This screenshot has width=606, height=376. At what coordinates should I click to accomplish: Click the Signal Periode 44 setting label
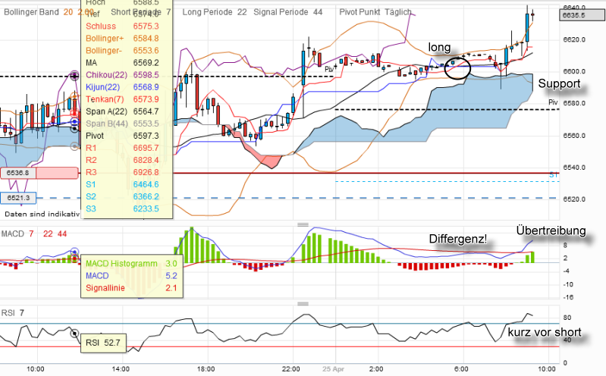click(x=288, y=12)
